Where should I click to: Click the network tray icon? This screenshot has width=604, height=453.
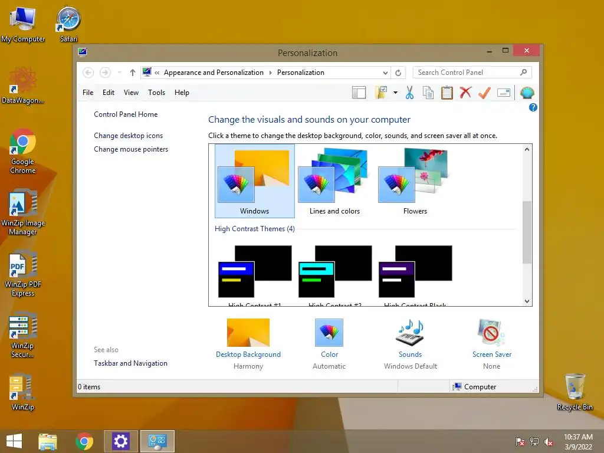point(534,442)
